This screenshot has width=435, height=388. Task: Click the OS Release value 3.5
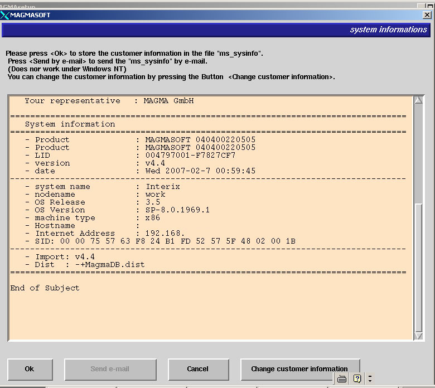pyautogui.click(x=153, y=202)
